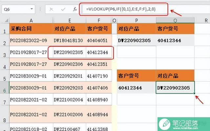Select column Q header

coord(175,20)
